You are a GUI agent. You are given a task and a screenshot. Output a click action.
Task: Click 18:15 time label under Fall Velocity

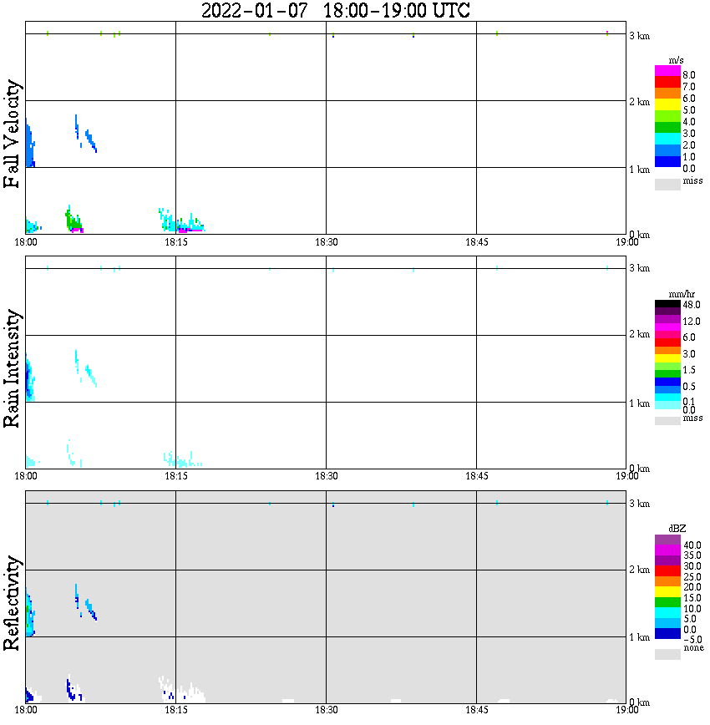175,242
